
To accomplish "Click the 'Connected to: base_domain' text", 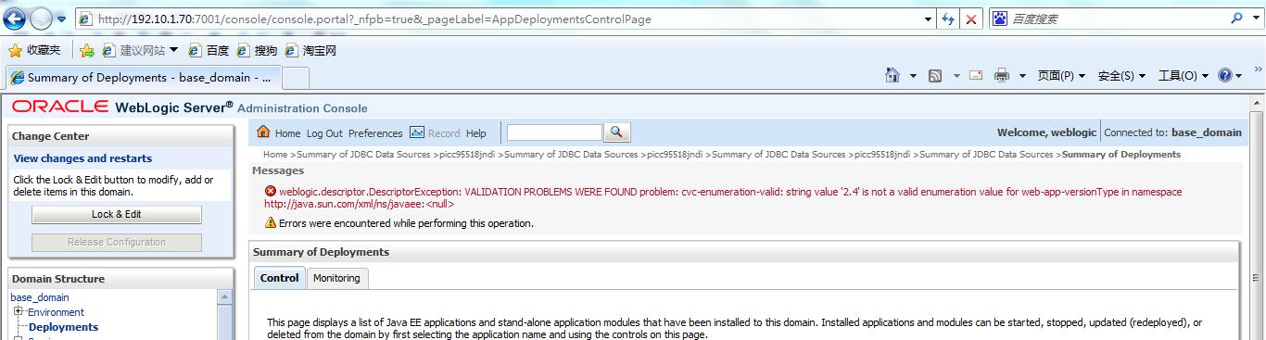I will [1172, 132].
